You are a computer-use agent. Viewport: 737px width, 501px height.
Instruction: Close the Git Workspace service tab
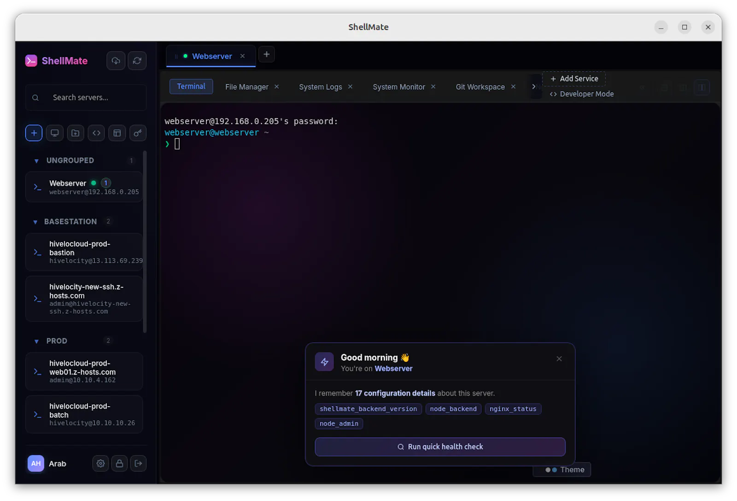pyautogui.click(x=513, y=86)
